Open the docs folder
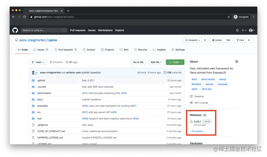The width and height of the screenshot is (267, 157). 40,99
